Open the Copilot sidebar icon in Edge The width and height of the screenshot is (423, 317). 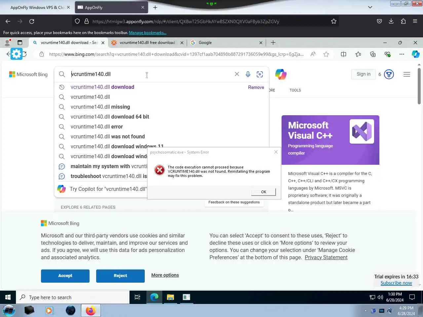416,54
